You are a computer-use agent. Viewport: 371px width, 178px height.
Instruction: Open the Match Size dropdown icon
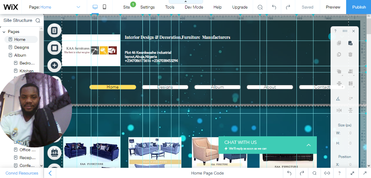click(351, 84)
